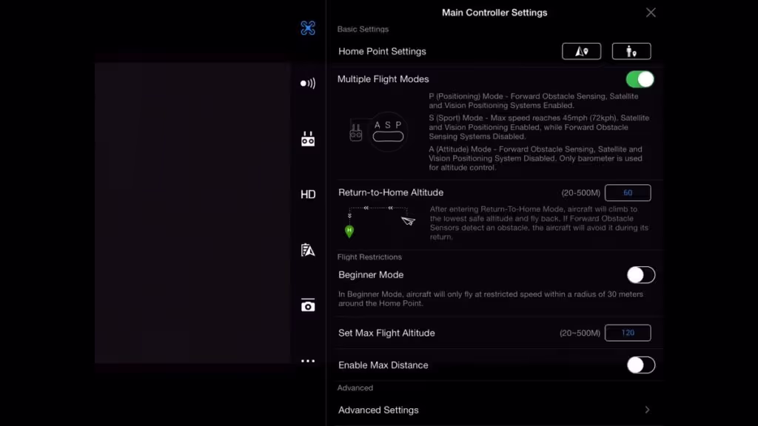758x426 pixels.
Task: Open the remote controller settings icon
Action: coord(308,139)
